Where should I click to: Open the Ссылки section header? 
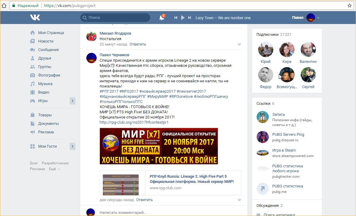pos(265,104)
